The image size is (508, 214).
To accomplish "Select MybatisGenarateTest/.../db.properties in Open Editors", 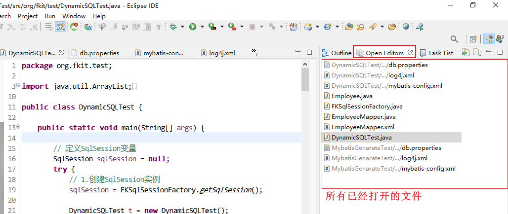I will click(x=383, y=148).
